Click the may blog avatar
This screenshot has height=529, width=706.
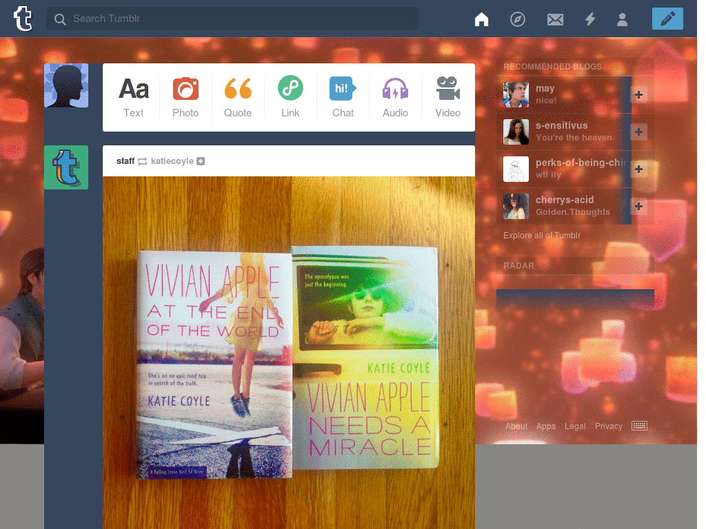[x=516, y=94]
